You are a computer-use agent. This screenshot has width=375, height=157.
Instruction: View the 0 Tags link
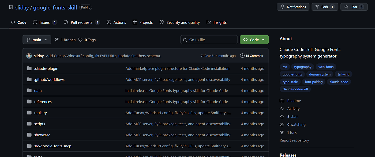[x=87, y=40]
